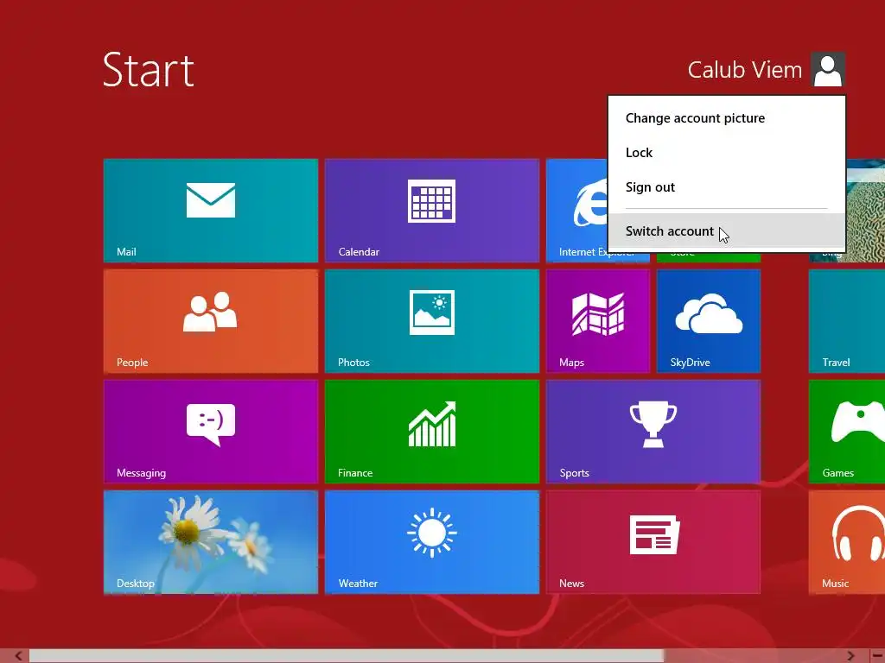885x663 pixels.
Task: Open the Desktop tile
Action: (x=211, y=542)
